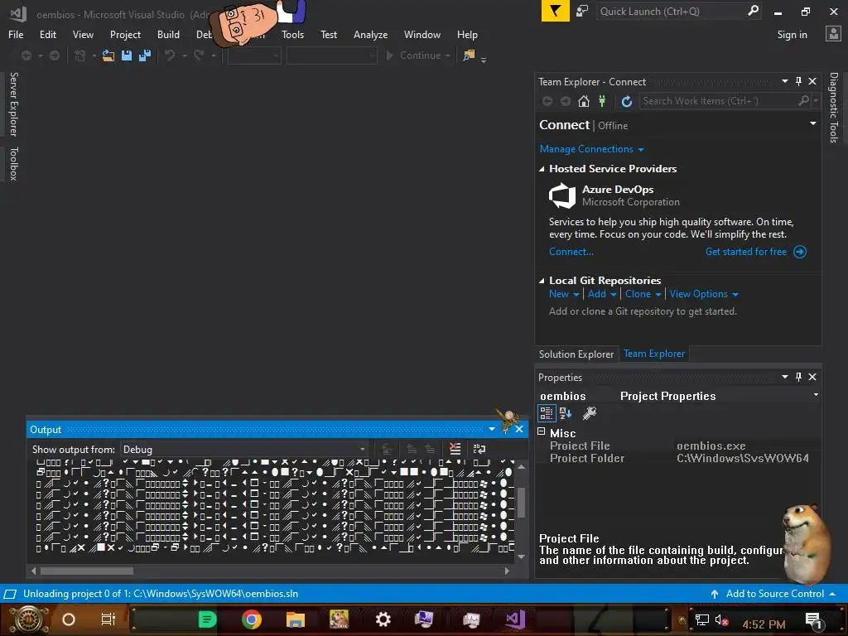The height and width of the screenshot is (636, 848).
Task: Open the Manage Connections dropdown
Action: (x=591, y=149)
